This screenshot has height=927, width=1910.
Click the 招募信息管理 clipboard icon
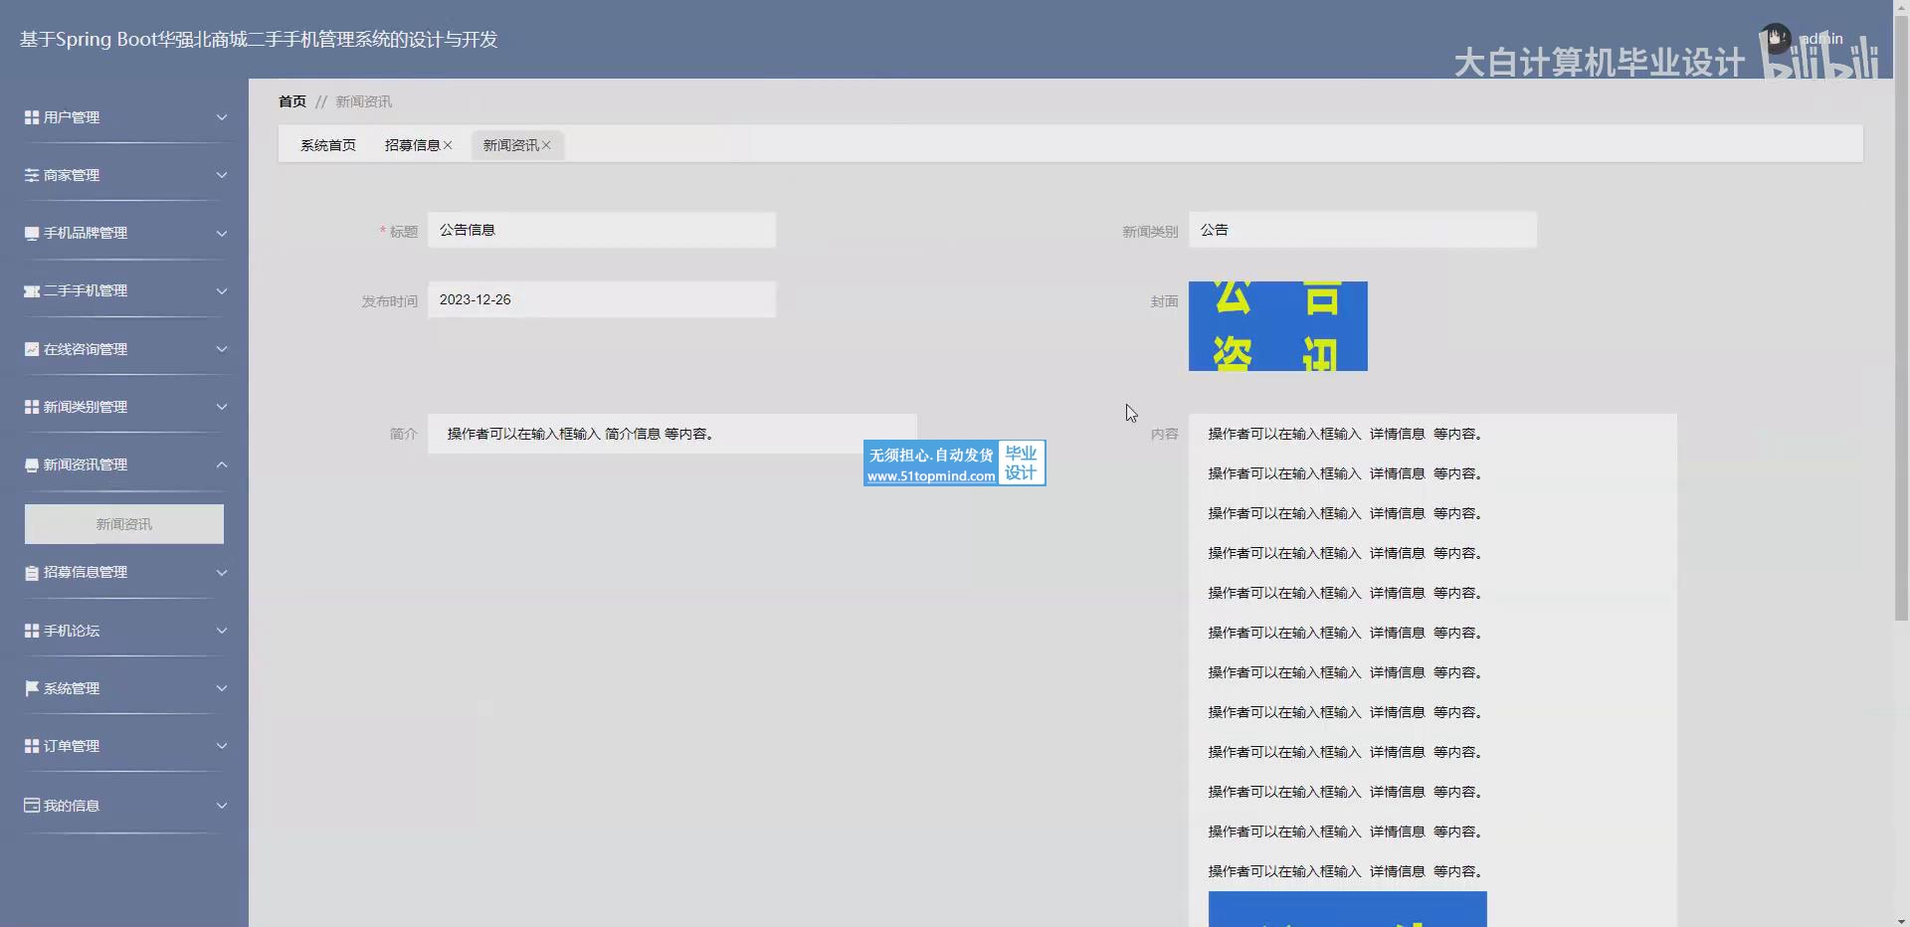click(x=32, y=573)
